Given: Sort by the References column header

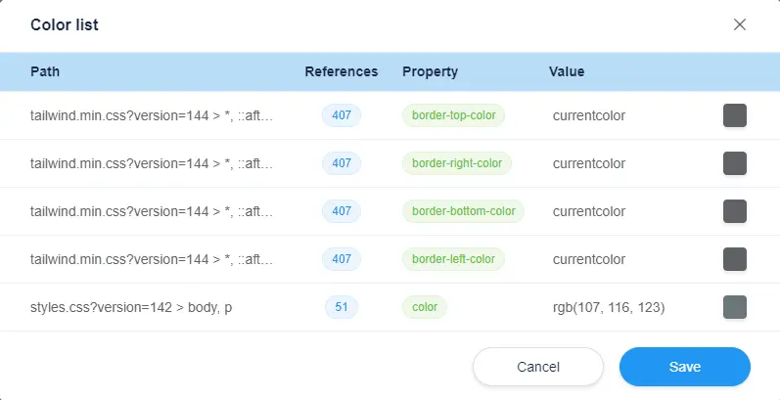Looking at the screenshot, I should 341,71.
